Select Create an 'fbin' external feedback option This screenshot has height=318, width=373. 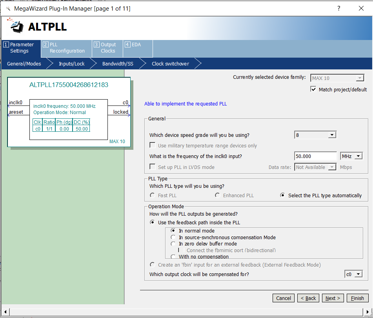(153, 265)
